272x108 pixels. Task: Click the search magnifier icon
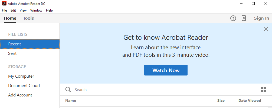pos(68,90)
